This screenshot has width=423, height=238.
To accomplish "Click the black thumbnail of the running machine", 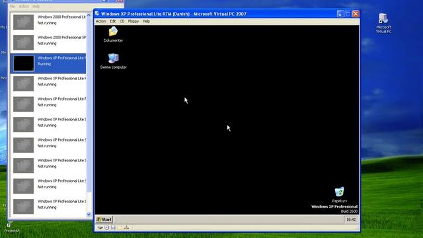I will 24,63.
